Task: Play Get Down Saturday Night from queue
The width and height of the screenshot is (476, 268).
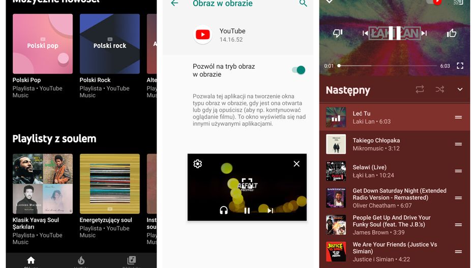Action: [395, 198]
